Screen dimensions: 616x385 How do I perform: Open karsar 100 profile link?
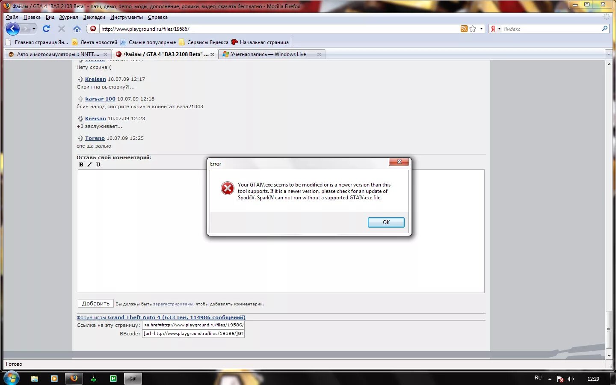coord(100,99)
